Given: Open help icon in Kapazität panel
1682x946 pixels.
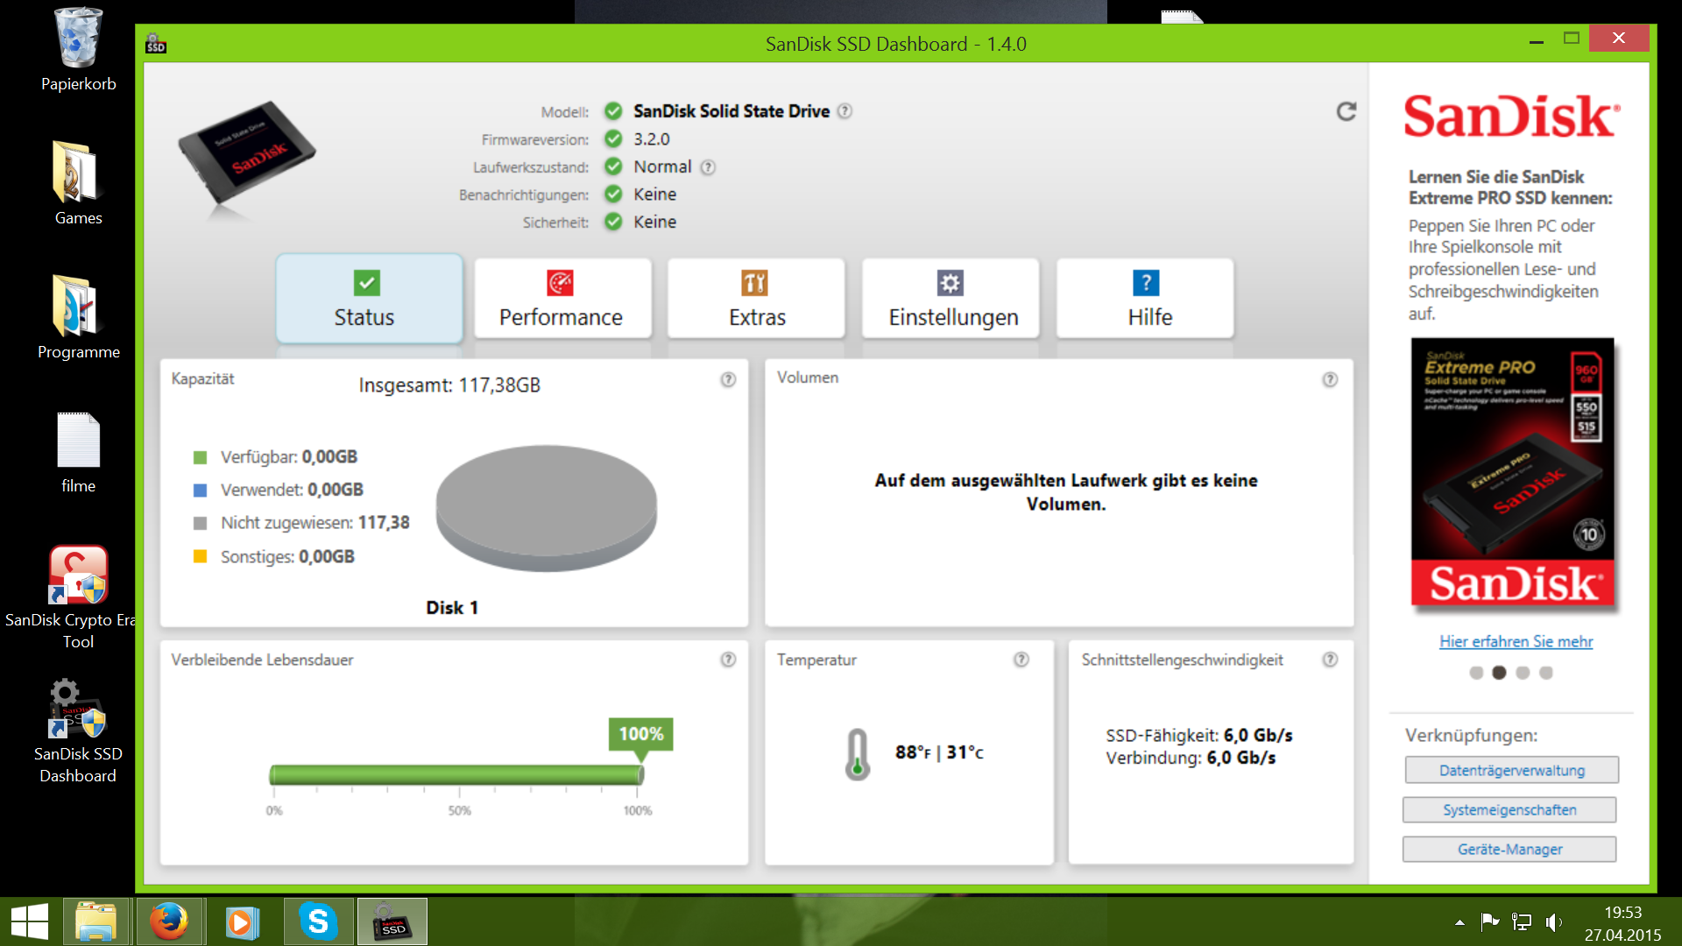Looking at the screenshot, I should (x=728, y=379).
